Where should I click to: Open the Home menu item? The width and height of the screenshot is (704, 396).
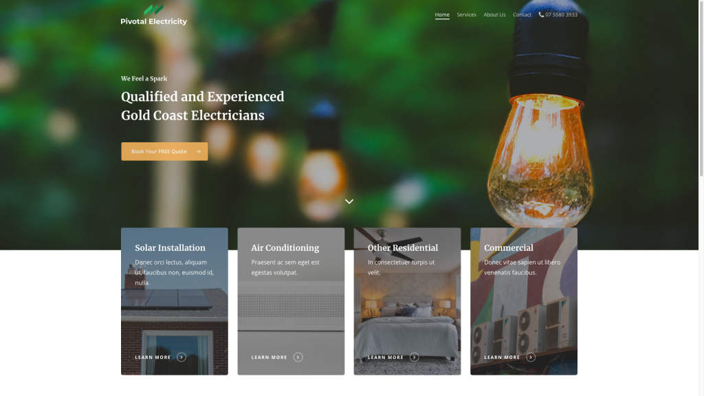coord(442,15)
